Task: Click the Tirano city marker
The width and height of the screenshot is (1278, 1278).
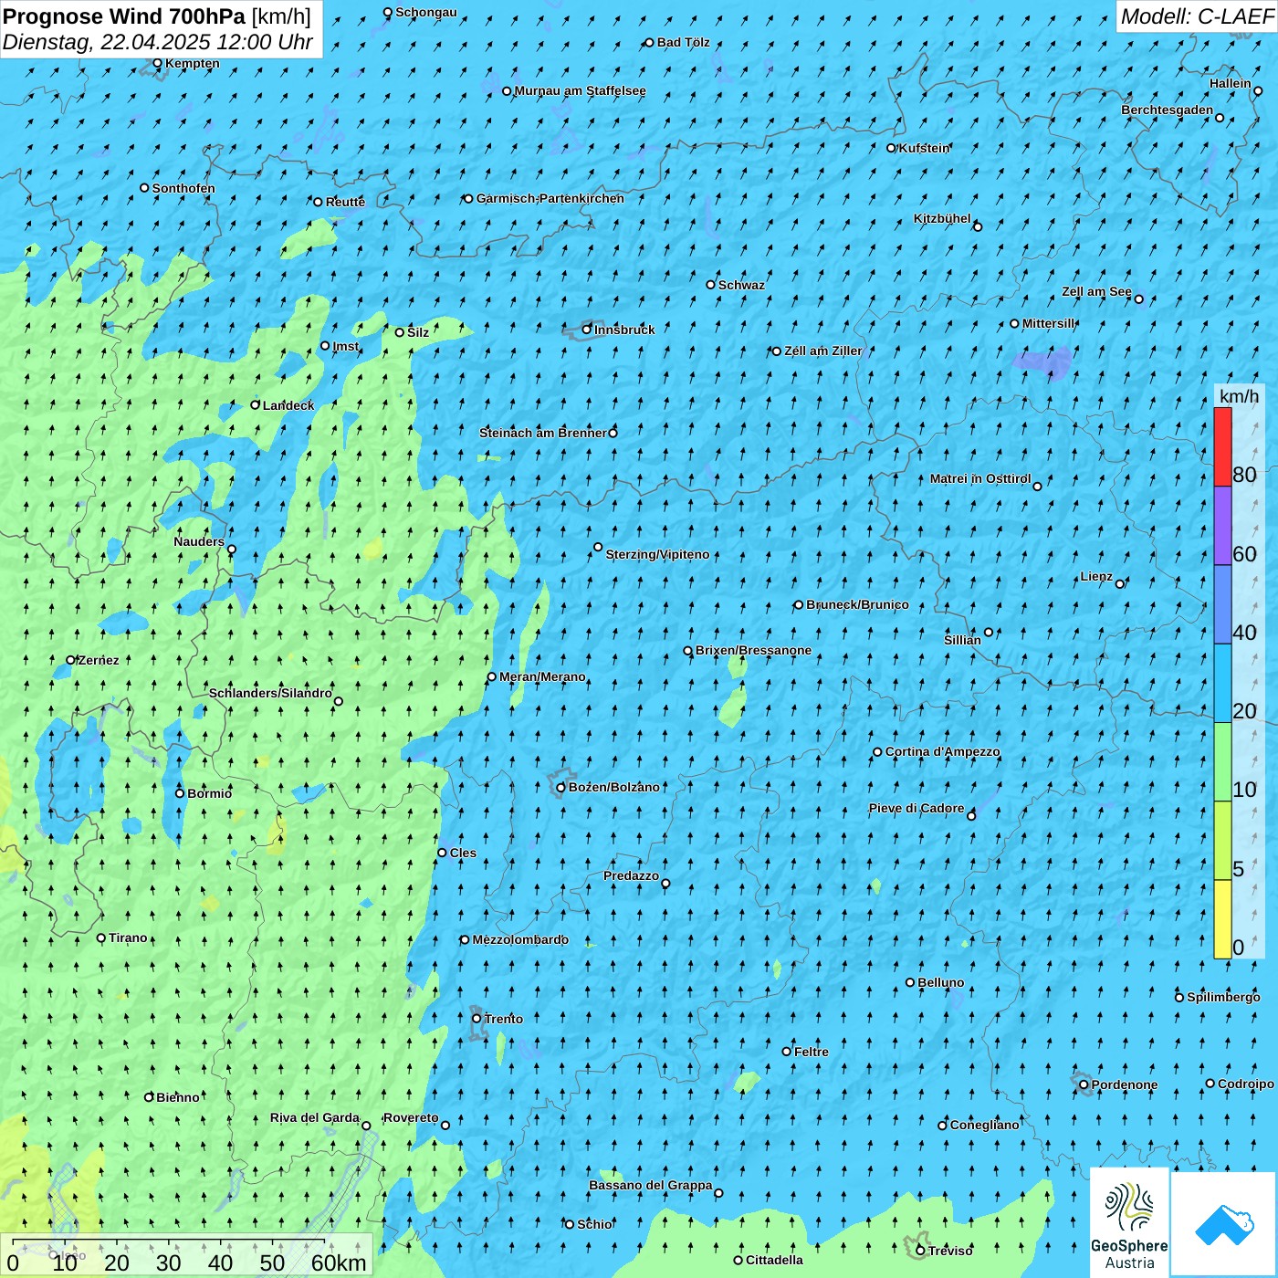Action: click(x=101, y=938)
